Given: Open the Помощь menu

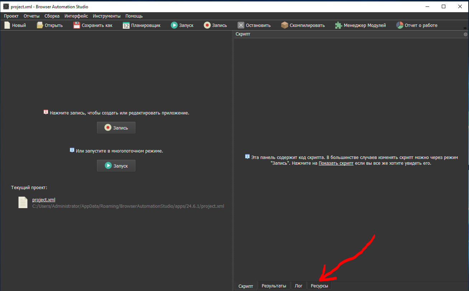Looking at the screenshot, I should coord(134,16).
